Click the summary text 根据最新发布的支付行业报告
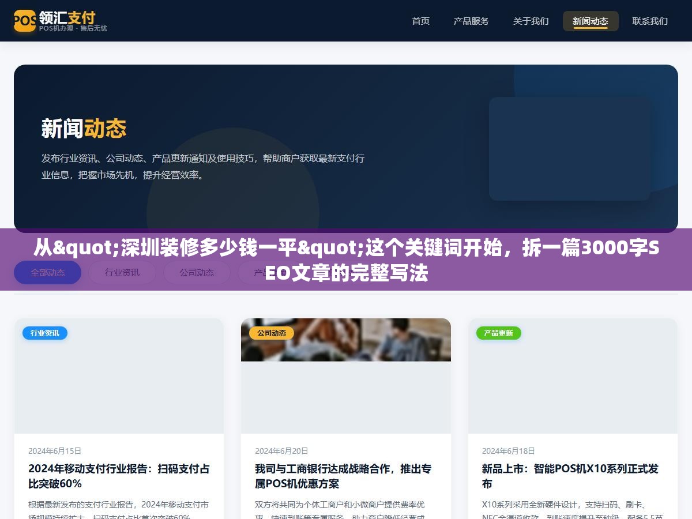 pos(119,510)
